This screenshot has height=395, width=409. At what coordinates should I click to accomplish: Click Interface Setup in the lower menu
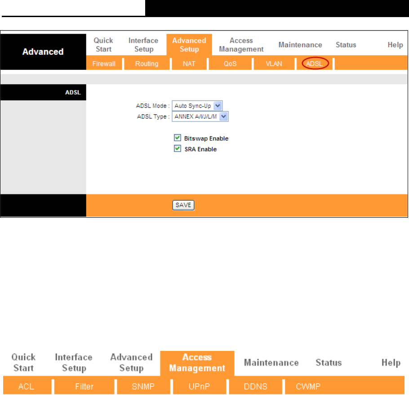pos(74,363)
